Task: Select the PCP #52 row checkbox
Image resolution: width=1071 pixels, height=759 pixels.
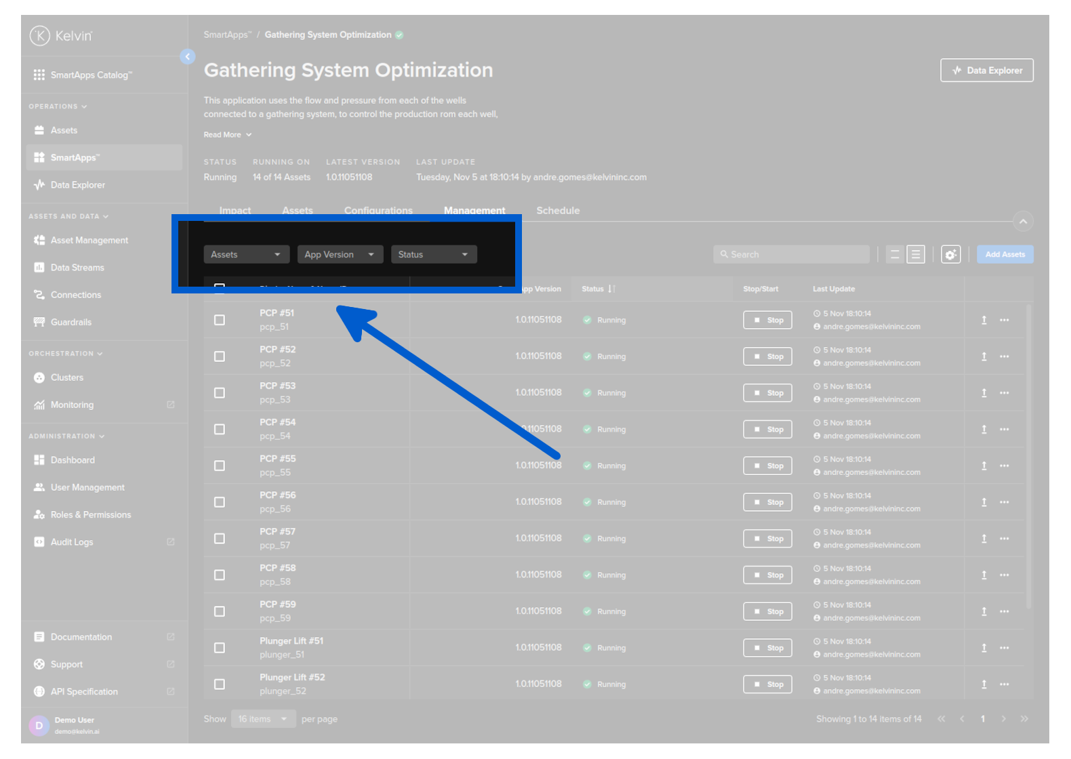Action: 220,356
